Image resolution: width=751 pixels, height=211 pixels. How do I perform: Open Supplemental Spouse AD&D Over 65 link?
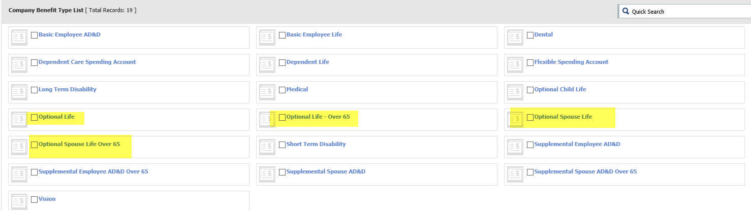[x=585, y=171]
